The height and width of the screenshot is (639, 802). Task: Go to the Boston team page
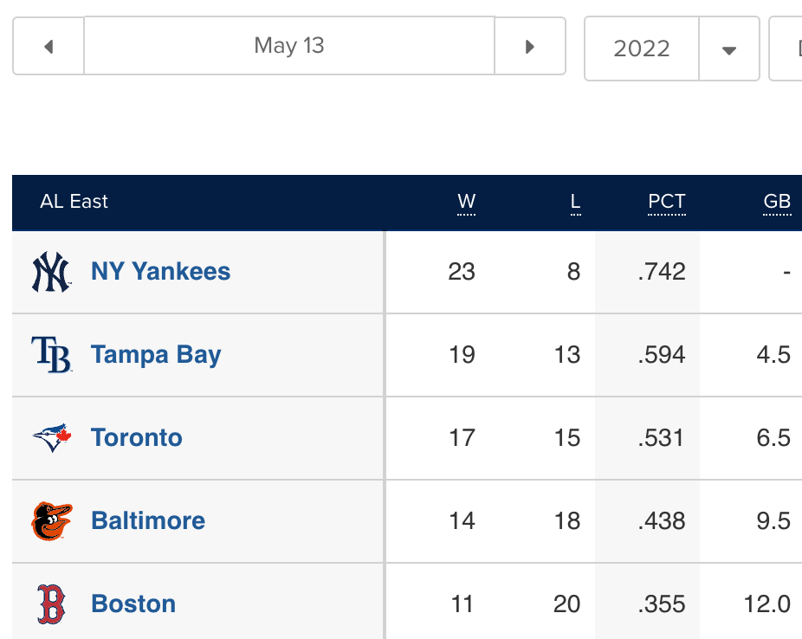[133, 604]
